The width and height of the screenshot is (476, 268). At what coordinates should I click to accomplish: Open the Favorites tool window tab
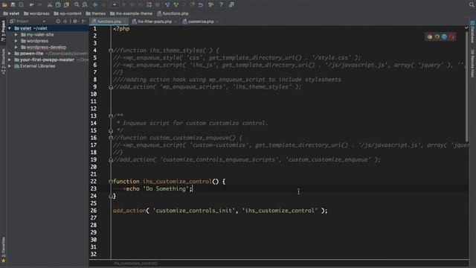[3, 250]
